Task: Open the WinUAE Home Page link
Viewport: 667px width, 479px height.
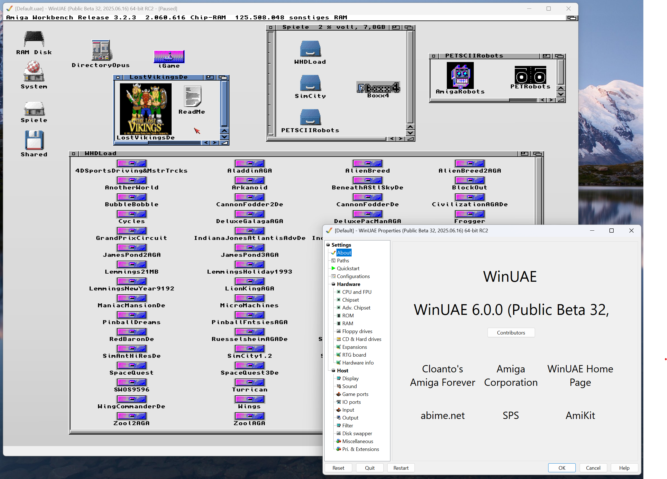Action: coord(580,375)
